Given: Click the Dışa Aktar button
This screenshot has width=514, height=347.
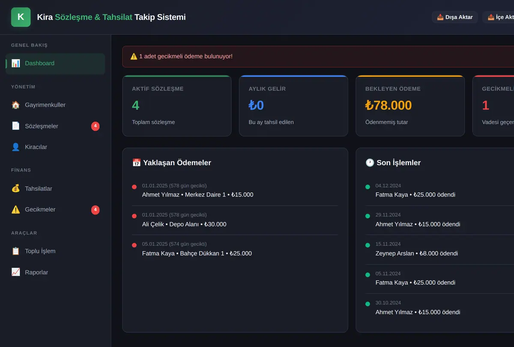Looking at the screenshot, I should point(455,17).
